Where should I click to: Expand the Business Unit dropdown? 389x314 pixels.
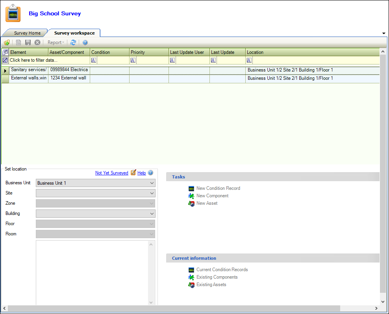click(152, 183)
